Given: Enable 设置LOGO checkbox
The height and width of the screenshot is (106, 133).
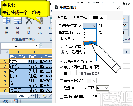Looking at the screenshot, I should coord(61,88).
